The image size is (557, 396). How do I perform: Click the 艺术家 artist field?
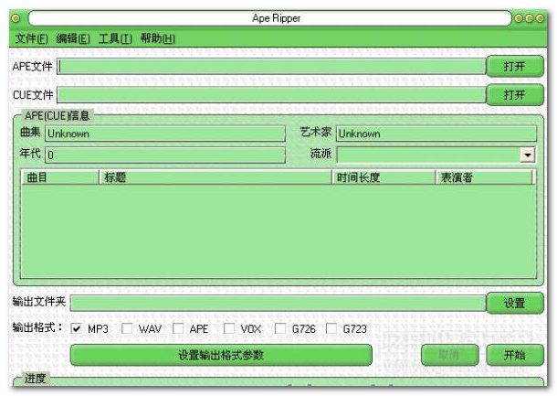point(436,134)
